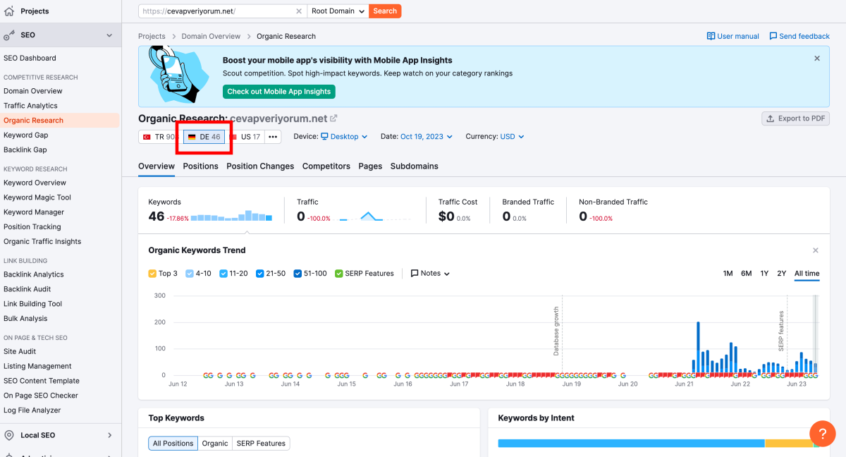Set trend range to 1M
This screenshot has height=457, width=846.
click(x=728, y=274)
